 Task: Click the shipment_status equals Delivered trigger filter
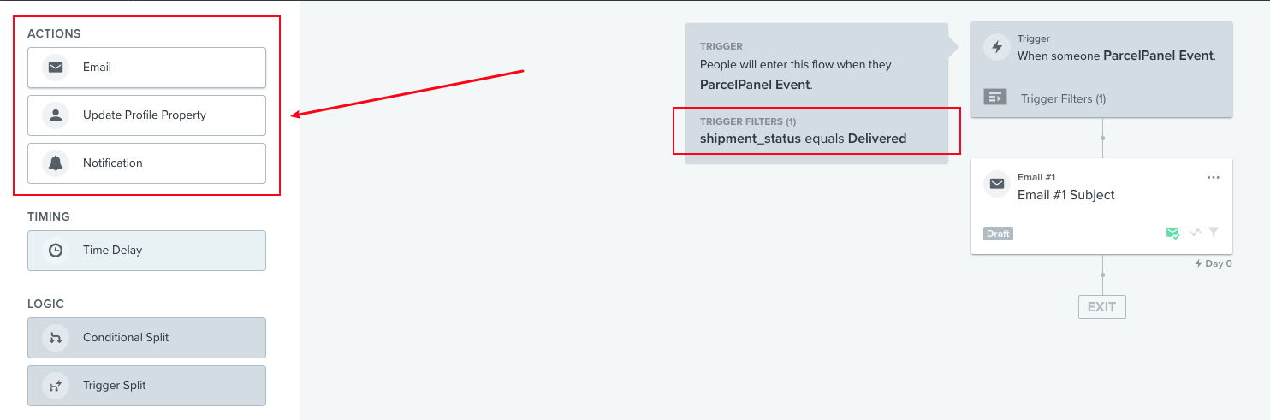click(803, 139)
